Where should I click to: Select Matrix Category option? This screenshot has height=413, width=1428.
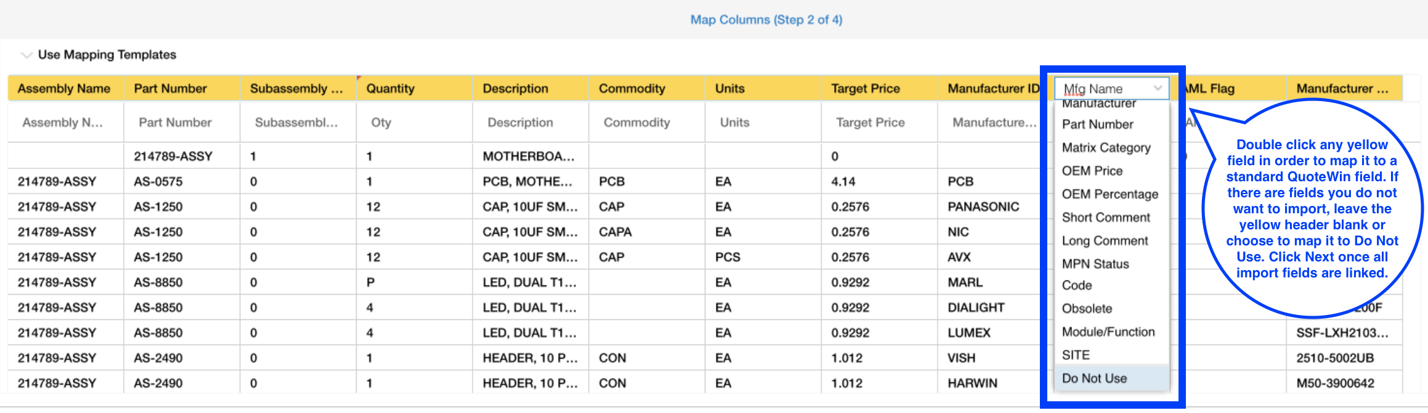coord(1106,148)
